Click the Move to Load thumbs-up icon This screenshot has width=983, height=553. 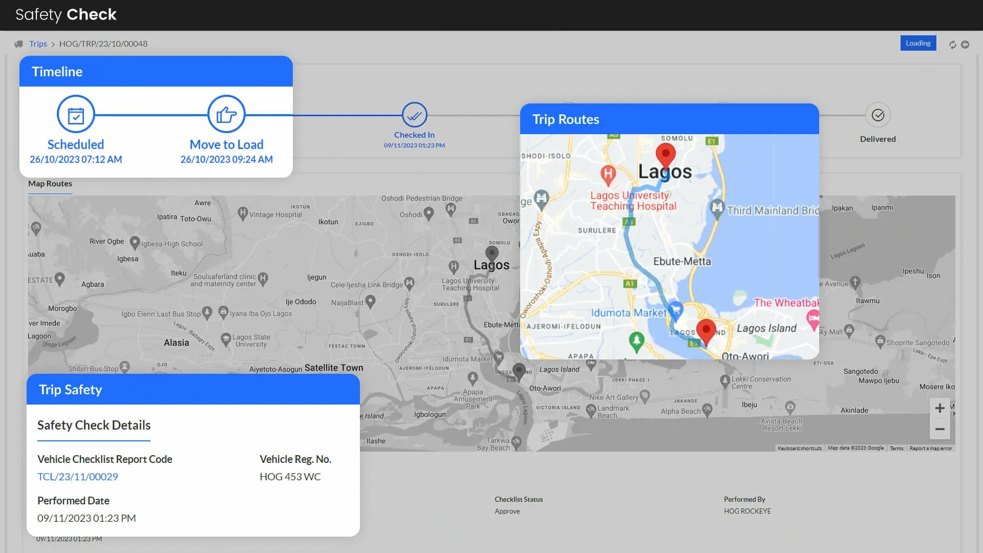(x=226, y=114)
